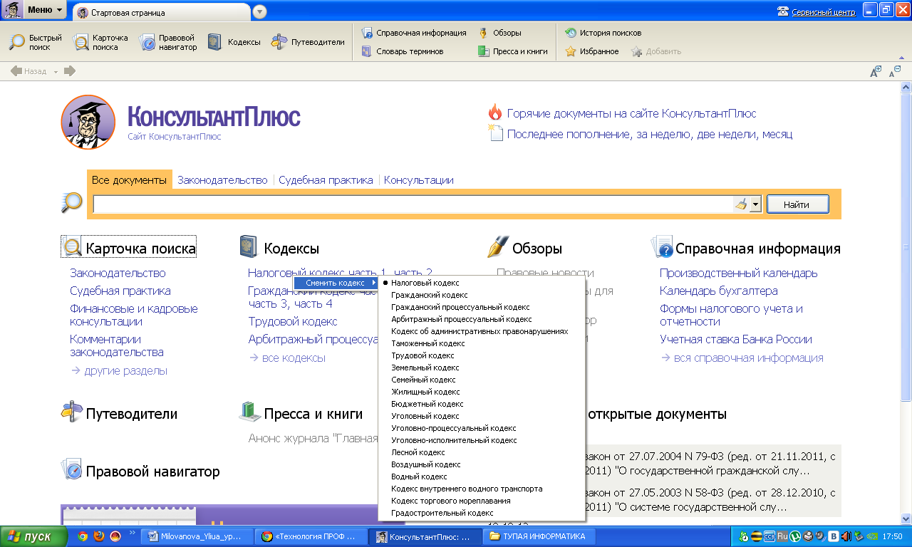Viewport: 912px width, 547px height.
Task: Click the Обзоры pen section icon
Action: point(497,247)
